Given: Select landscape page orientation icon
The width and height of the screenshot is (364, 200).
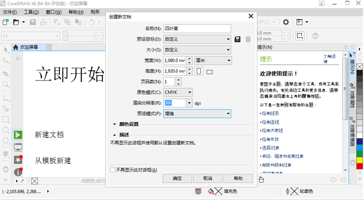Looking at the screenshot, I should click(x=210, y=72).
